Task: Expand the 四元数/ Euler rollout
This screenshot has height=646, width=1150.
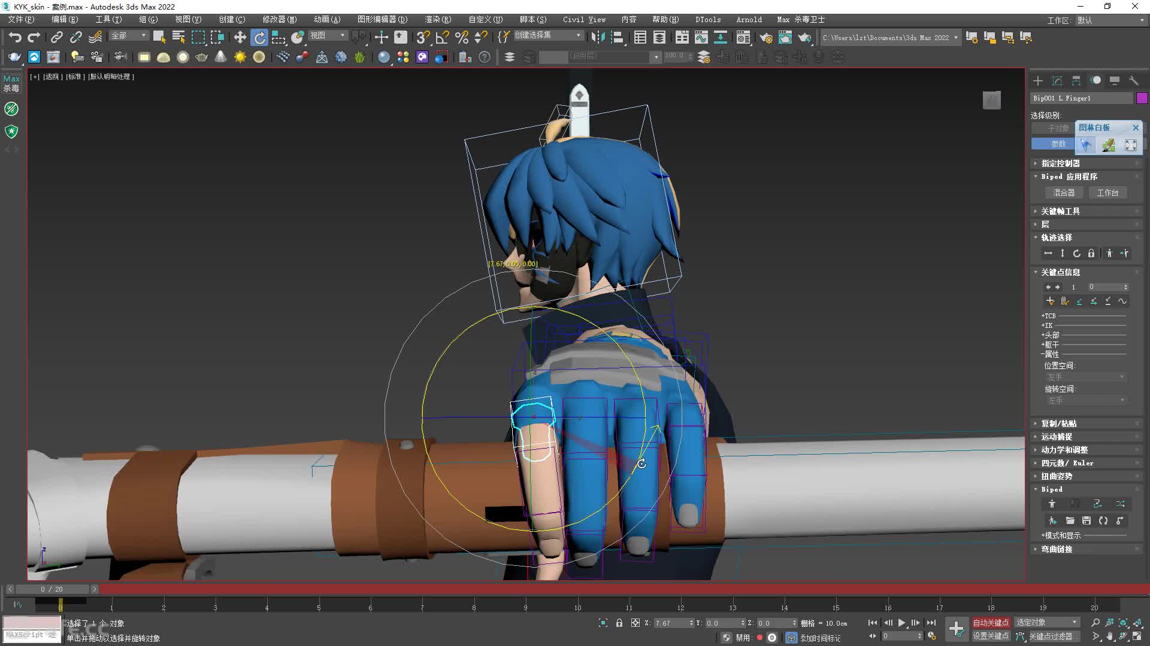Action: click(1087, 463)
